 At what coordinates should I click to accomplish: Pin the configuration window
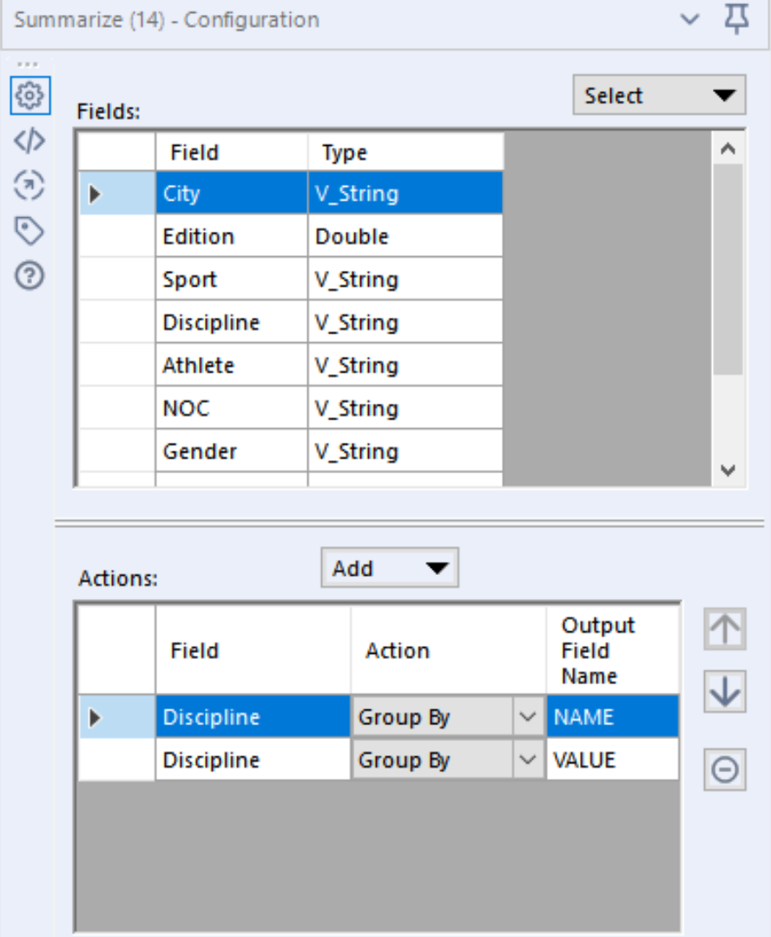736,20
